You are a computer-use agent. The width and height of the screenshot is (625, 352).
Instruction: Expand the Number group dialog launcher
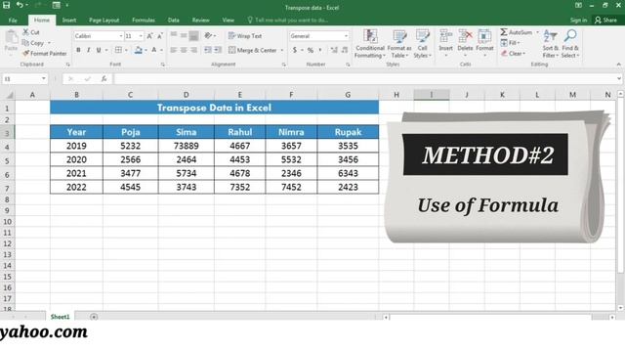coord(348,65)
